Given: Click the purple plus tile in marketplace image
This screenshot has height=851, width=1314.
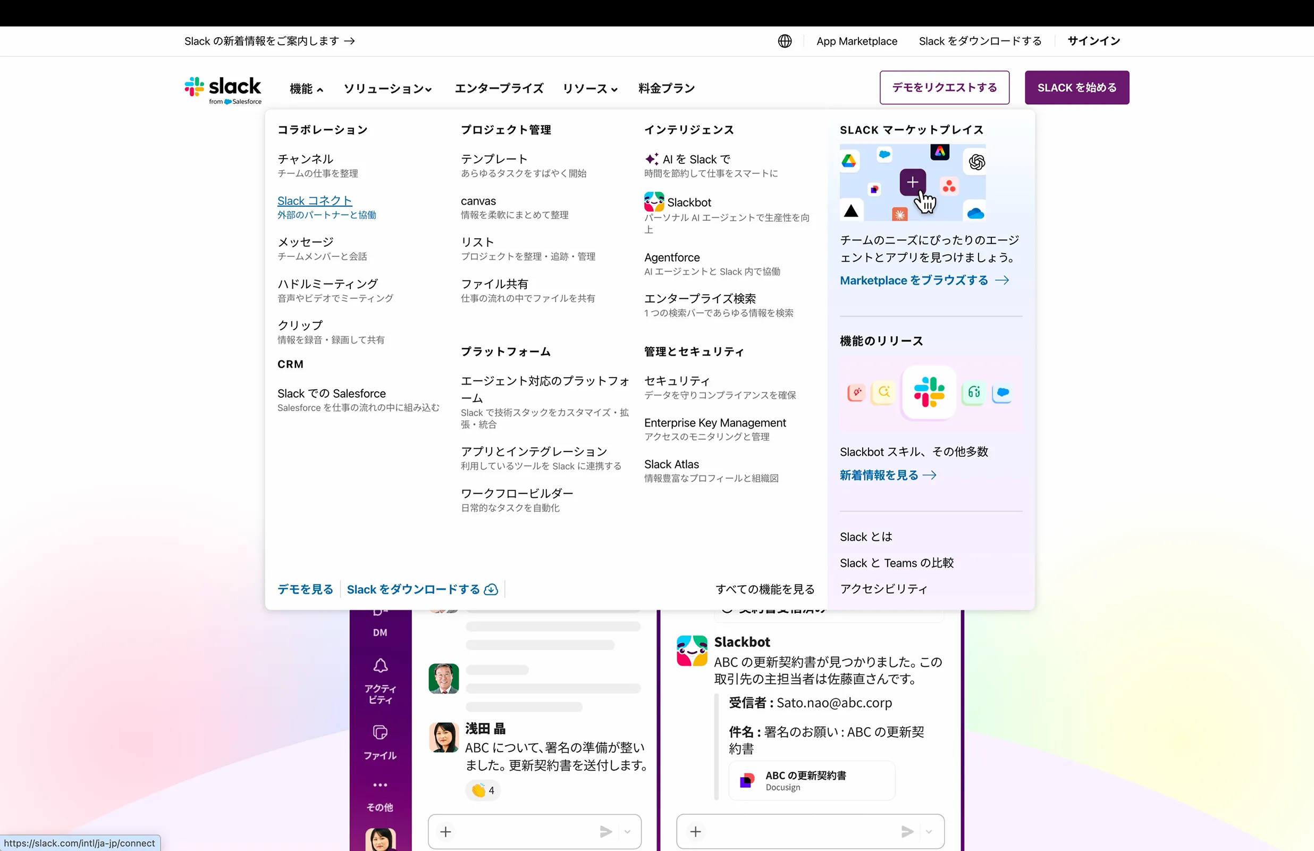Looking at the screenshot, I should click(x=913, y=182).
